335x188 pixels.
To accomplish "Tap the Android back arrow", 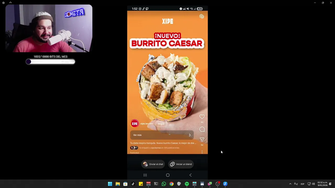I will click(190, 175).
